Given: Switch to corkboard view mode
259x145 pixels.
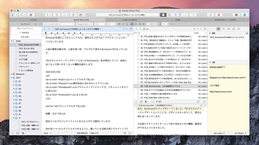Looking at the screenshot, I should 169,15.
